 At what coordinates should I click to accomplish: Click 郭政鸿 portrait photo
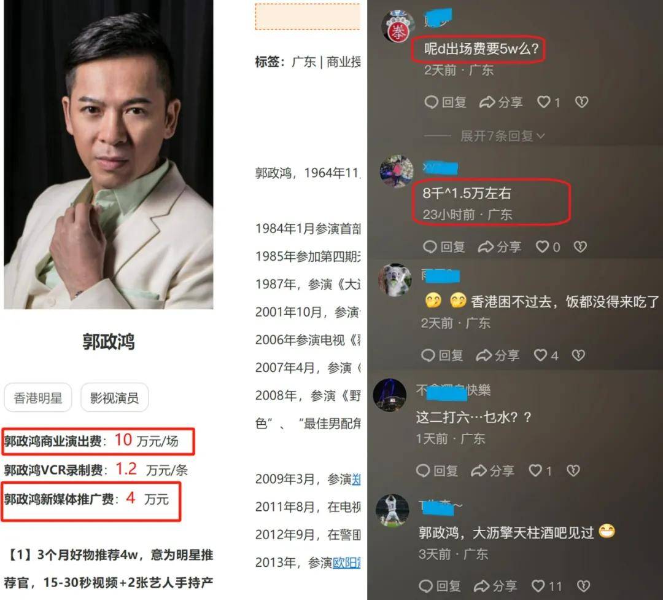(109, 154)
